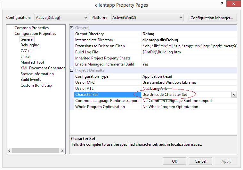Select the Linker tree node

click(x=26, y=57)
